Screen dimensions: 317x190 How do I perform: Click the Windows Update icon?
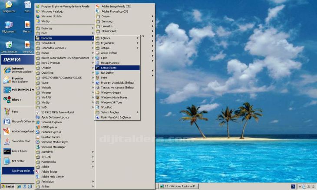click(x=38, y=16)
